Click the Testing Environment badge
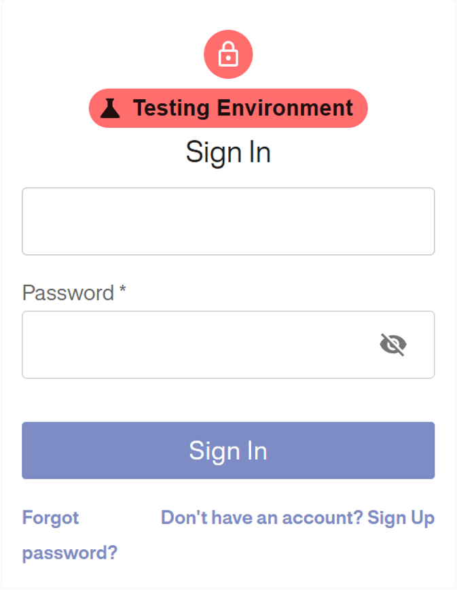457x590 pixels. pyautogui.click(x=228, y=107)
